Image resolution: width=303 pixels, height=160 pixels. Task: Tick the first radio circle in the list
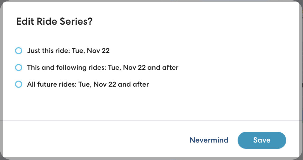point(19,51)
